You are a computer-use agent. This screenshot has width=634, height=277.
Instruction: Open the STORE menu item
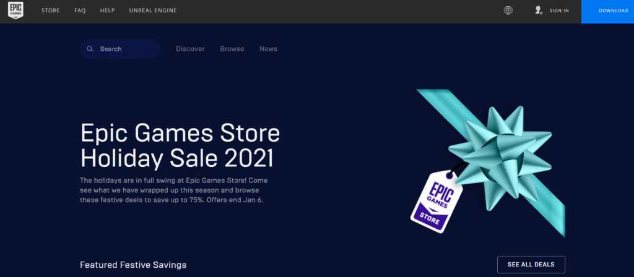51,11
